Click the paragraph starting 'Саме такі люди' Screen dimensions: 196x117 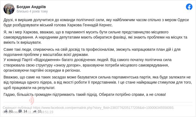click(x=92, y=52)
